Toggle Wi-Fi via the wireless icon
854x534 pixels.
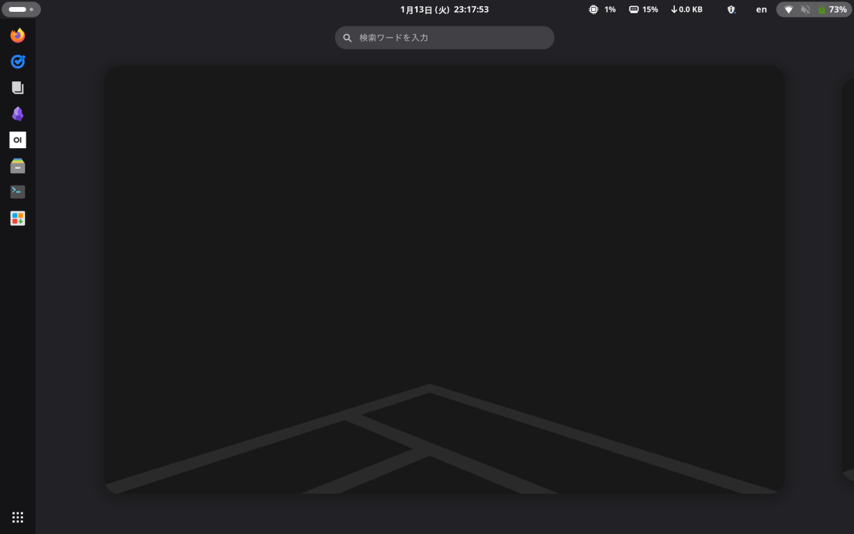click(789, 9)
